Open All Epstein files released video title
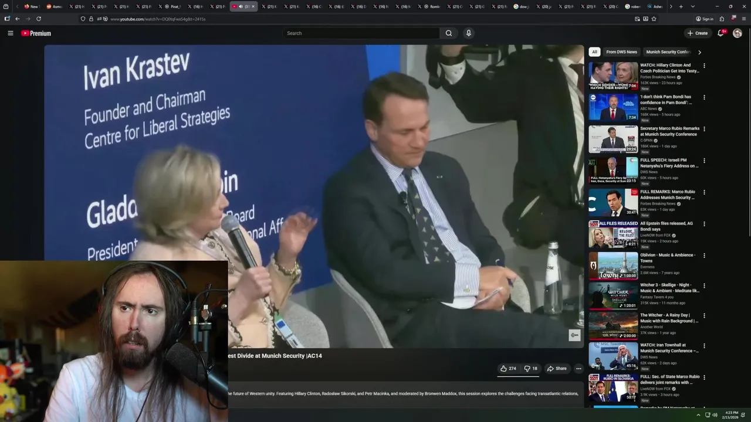The image size is (751, 422). [667, 226]
